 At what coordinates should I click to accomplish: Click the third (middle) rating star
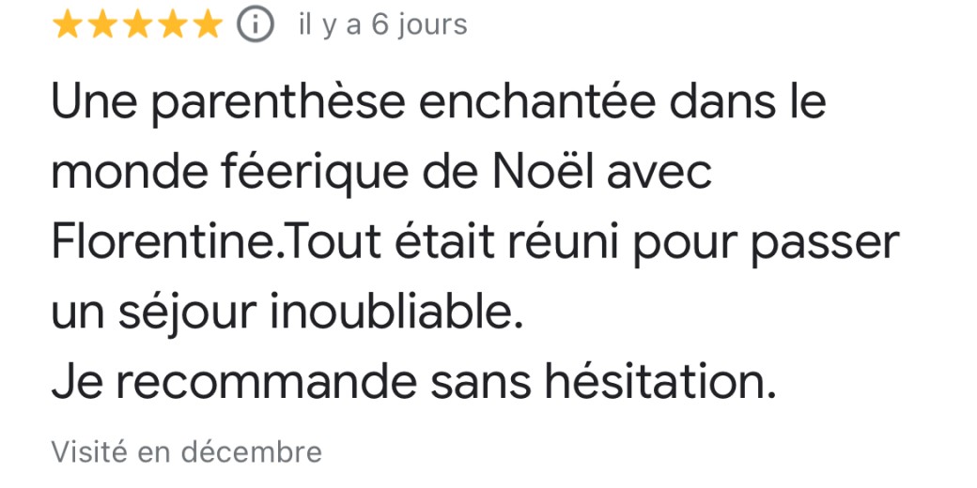[136, 25]
